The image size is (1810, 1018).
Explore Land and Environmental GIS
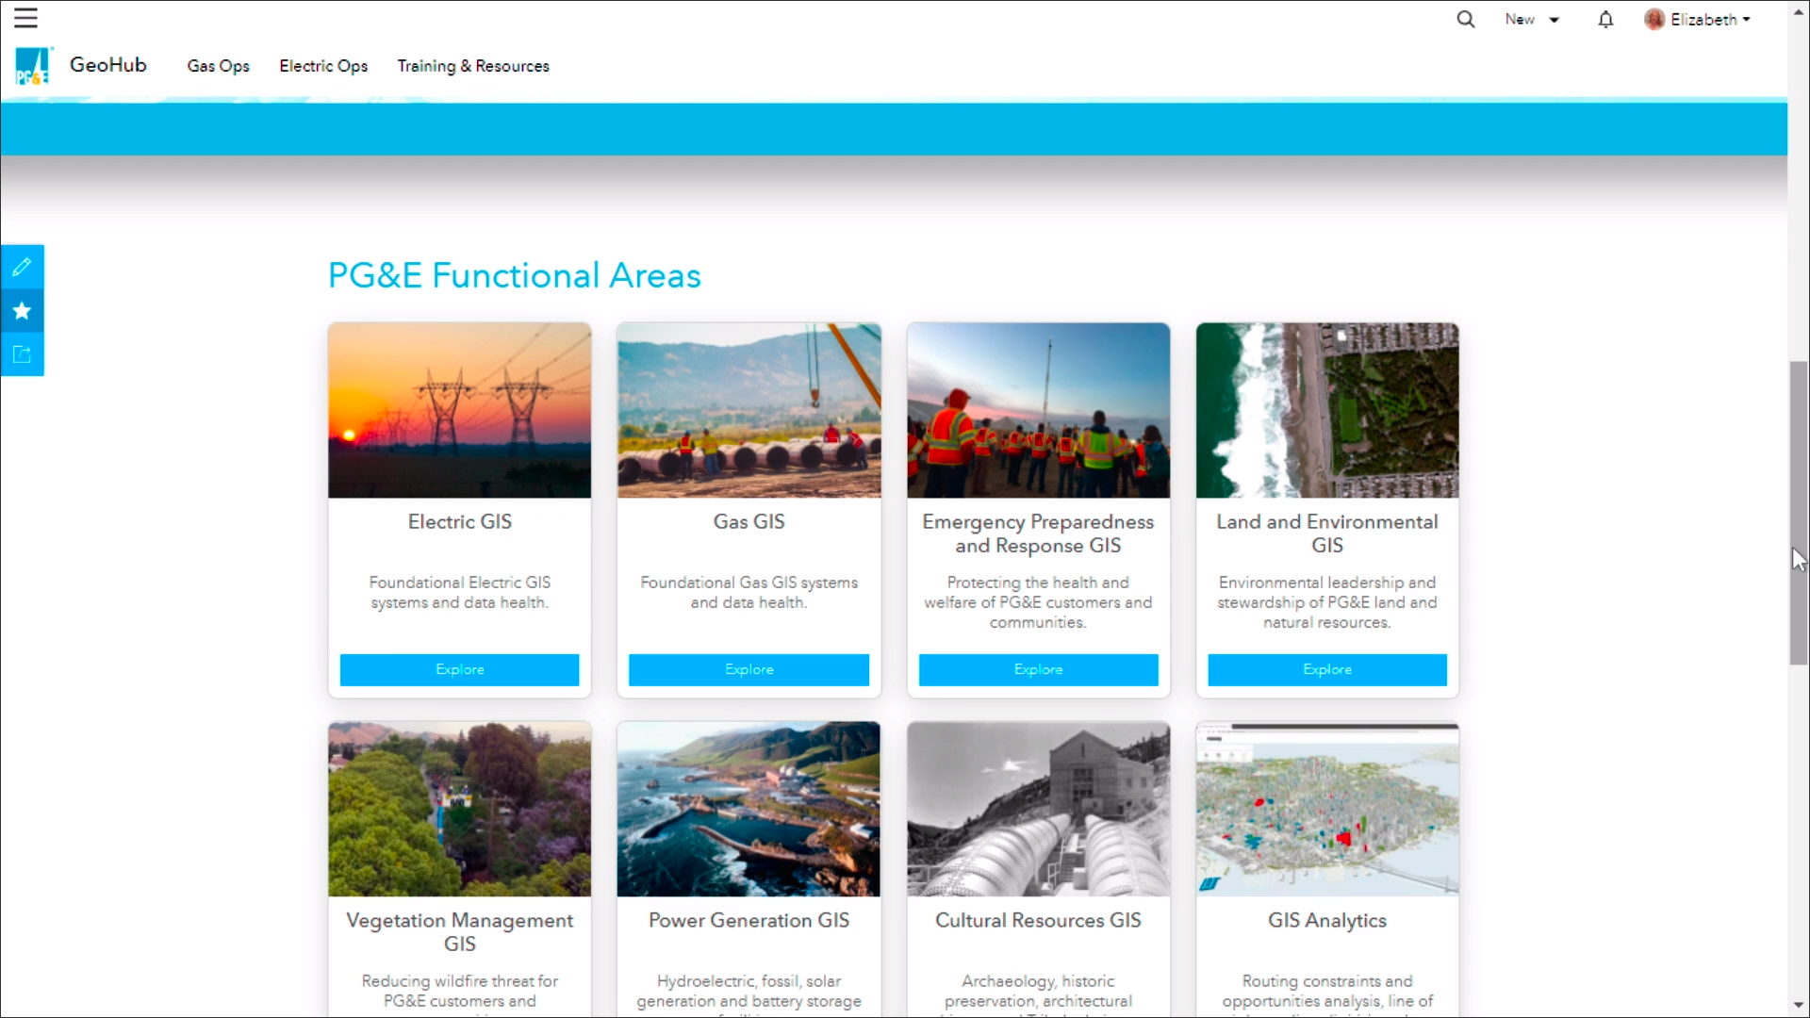[x=1327, y=669]
